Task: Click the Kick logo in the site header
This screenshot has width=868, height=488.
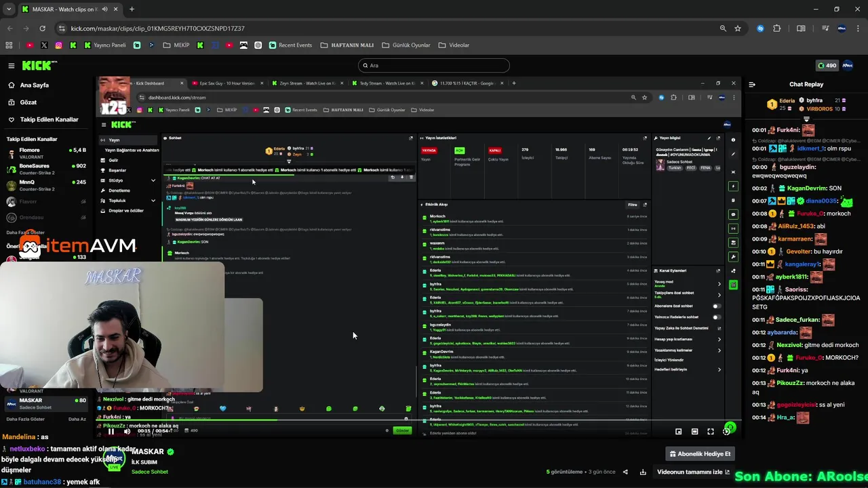Action: 39,66
